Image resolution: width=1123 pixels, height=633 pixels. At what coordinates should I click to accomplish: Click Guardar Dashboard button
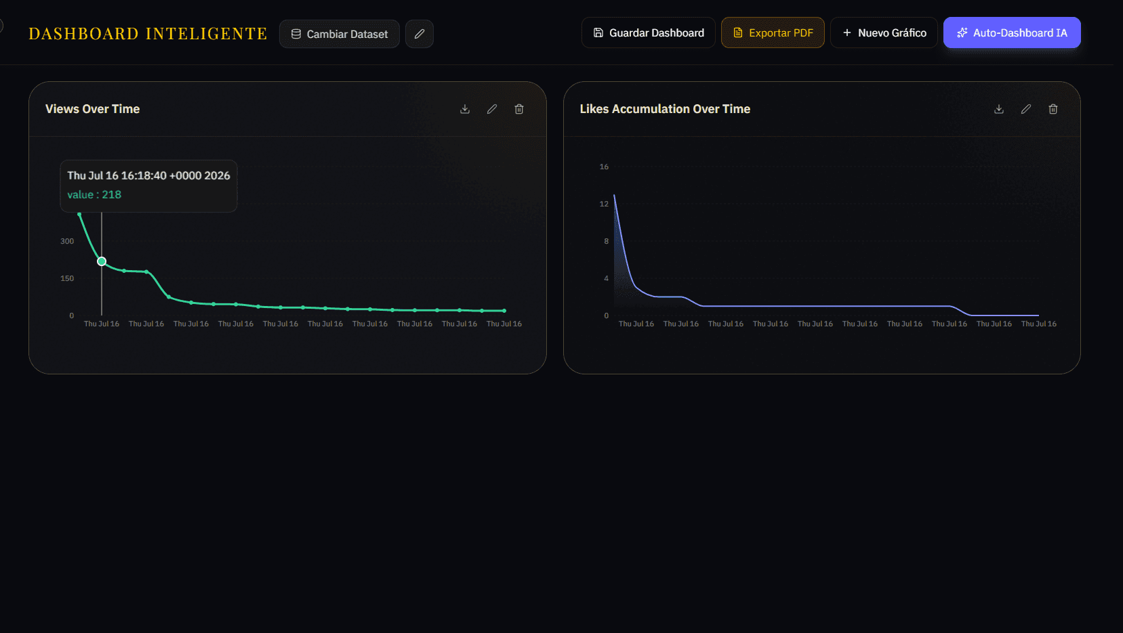[x=649, y=32]
